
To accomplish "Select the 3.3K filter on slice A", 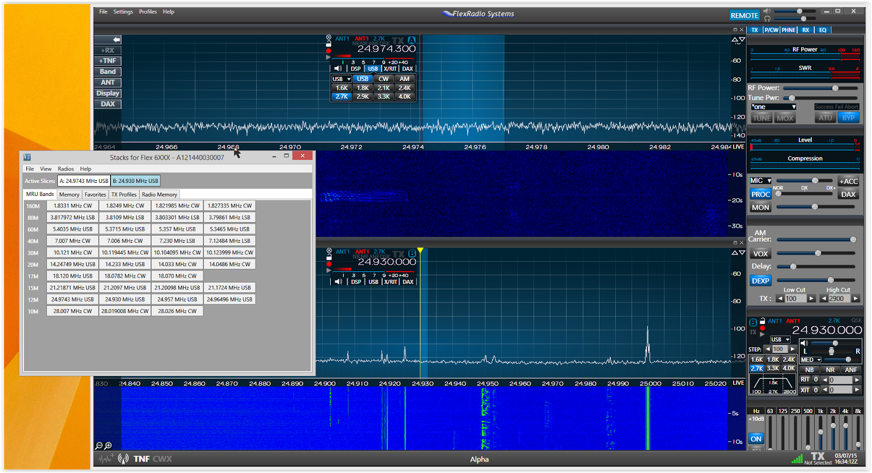I will [x=384, y=96].
